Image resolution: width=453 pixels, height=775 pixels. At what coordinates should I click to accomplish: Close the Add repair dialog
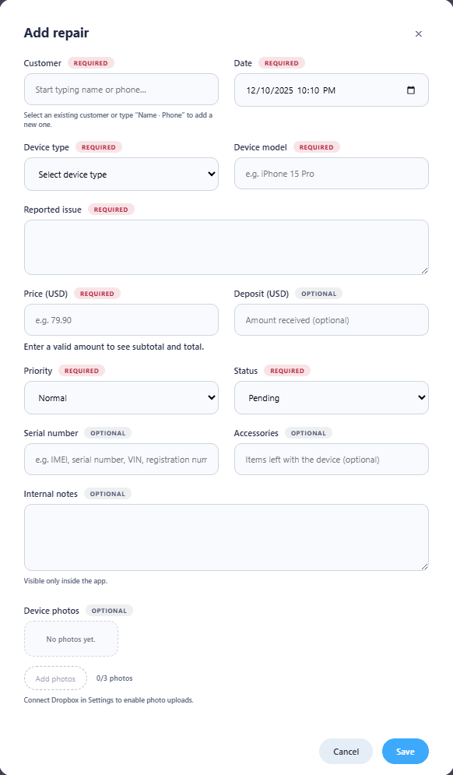point(419,33)
